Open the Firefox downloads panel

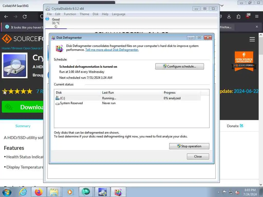[229, 16]
